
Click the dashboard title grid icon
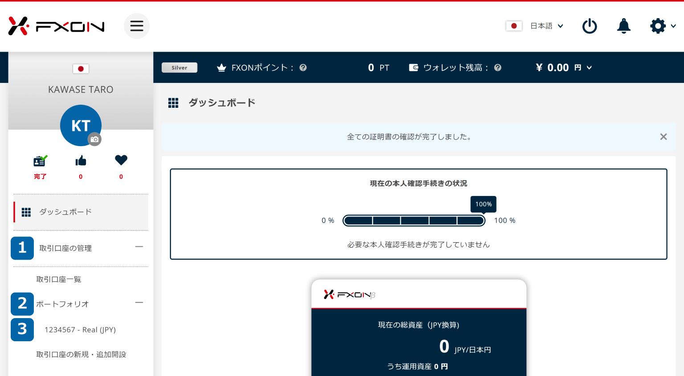coord(173,103)
